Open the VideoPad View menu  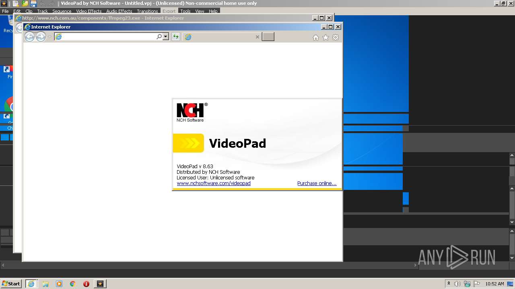(x=200, y=11)
